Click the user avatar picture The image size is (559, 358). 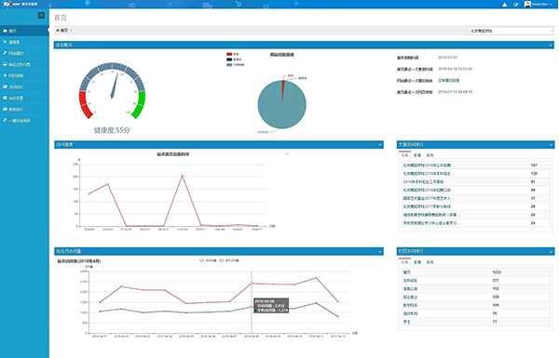coord(527,5)
